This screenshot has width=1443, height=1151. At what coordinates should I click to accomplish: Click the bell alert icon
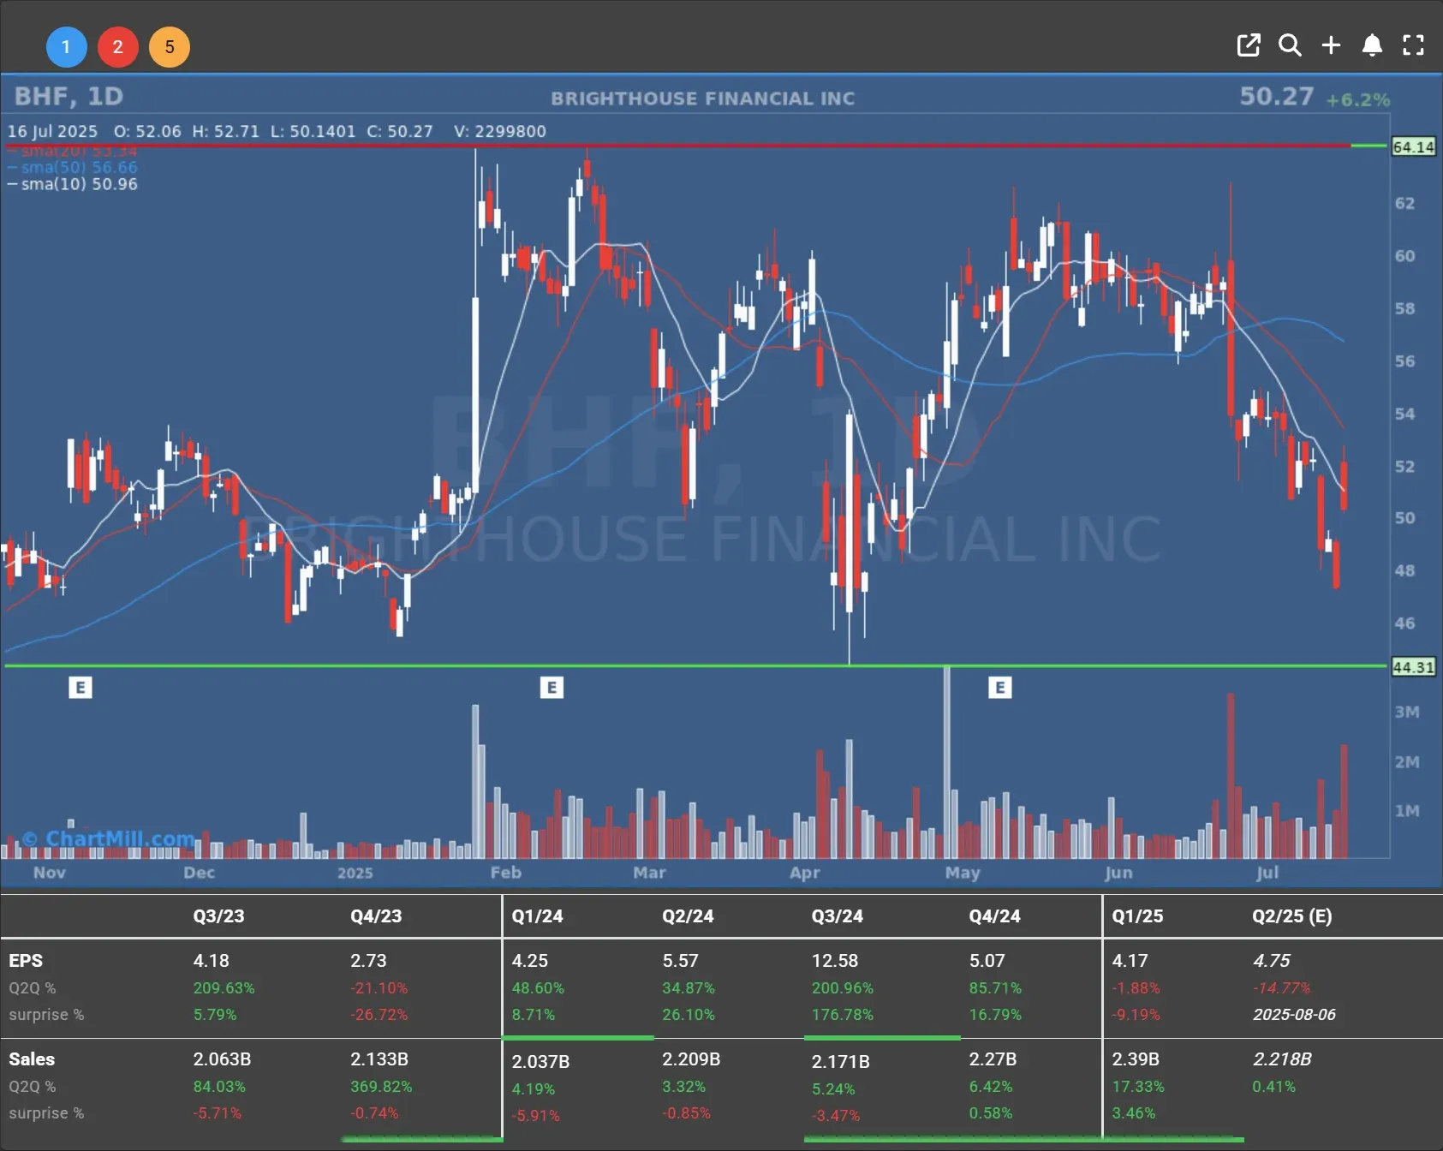[1372, 45]
